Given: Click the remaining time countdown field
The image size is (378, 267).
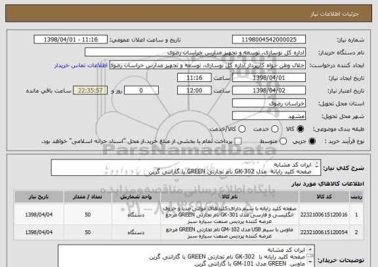Looking at the screenshot, I should (90, 91).
